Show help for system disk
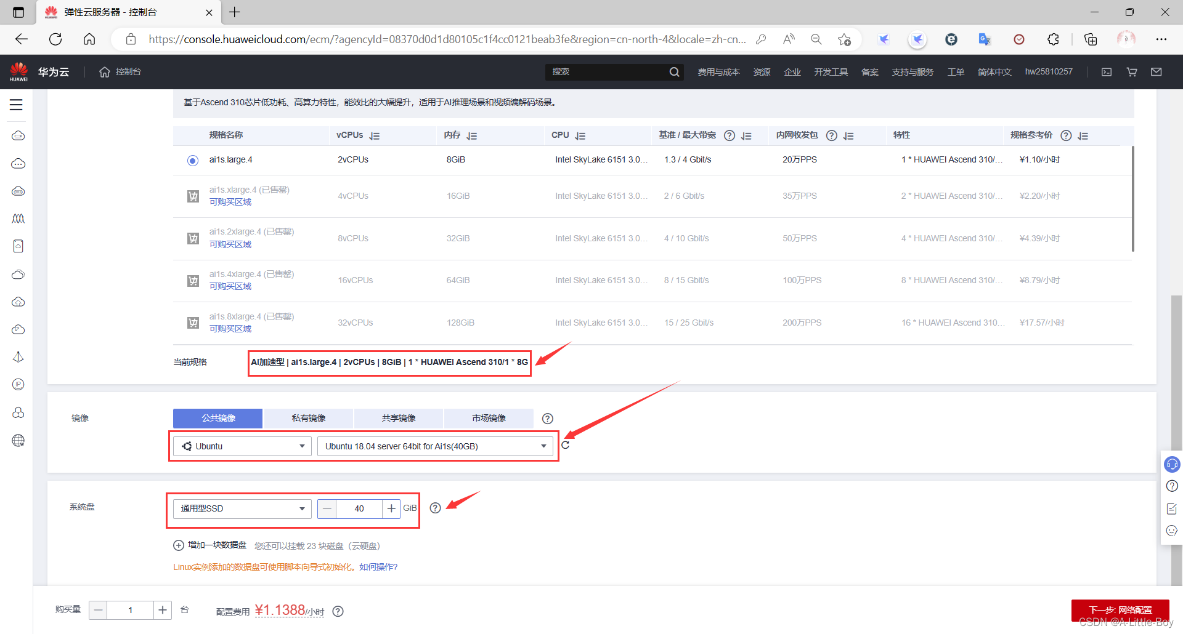Image resolution: width=1183 pixels, height=634 pixels. (x=435, y=508)
